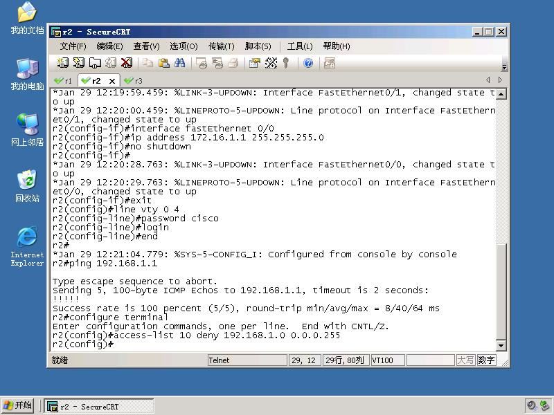Image resolution: width=554 pixels, height=415 pixels.
Task: Click the 大写 Caps Lock indicator
Action: coord(465,360)
